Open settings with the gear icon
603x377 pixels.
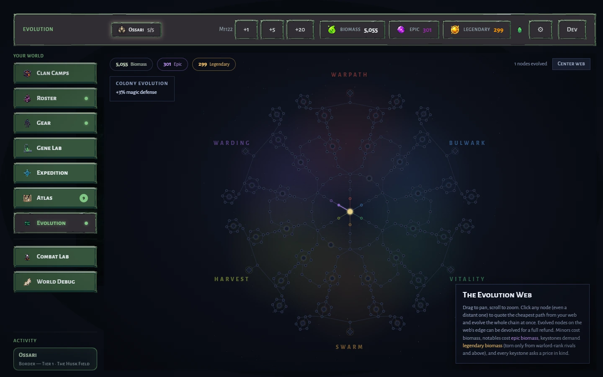pos(541,30)
